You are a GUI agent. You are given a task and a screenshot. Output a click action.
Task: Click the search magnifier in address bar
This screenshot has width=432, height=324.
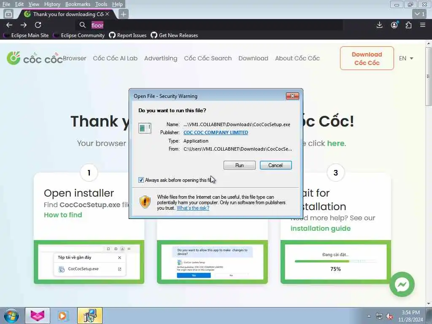pos(82,25)
